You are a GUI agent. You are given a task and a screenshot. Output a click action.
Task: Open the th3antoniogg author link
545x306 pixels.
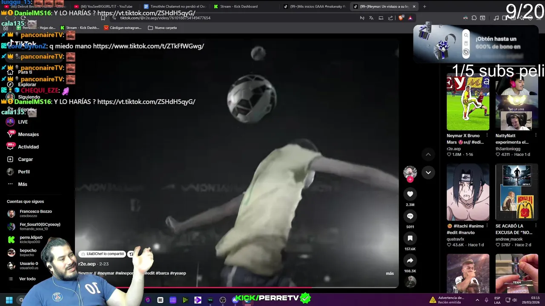[508, 149]
